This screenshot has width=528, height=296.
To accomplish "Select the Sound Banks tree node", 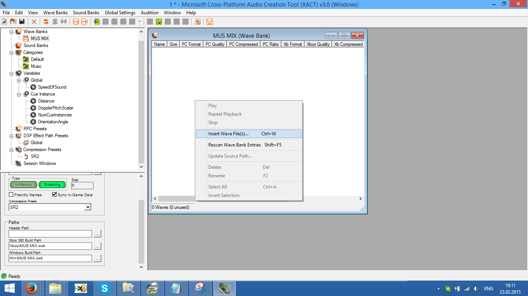I will coord(36,45).
